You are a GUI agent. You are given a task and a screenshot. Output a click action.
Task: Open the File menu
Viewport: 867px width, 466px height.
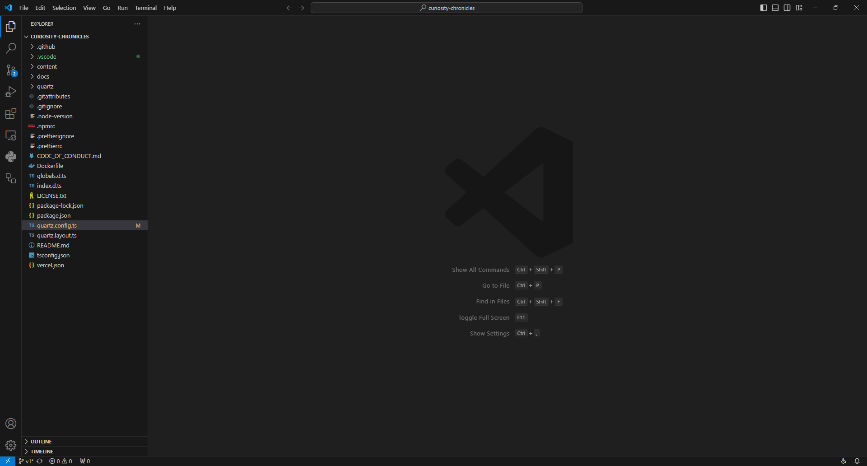(24, 8)
